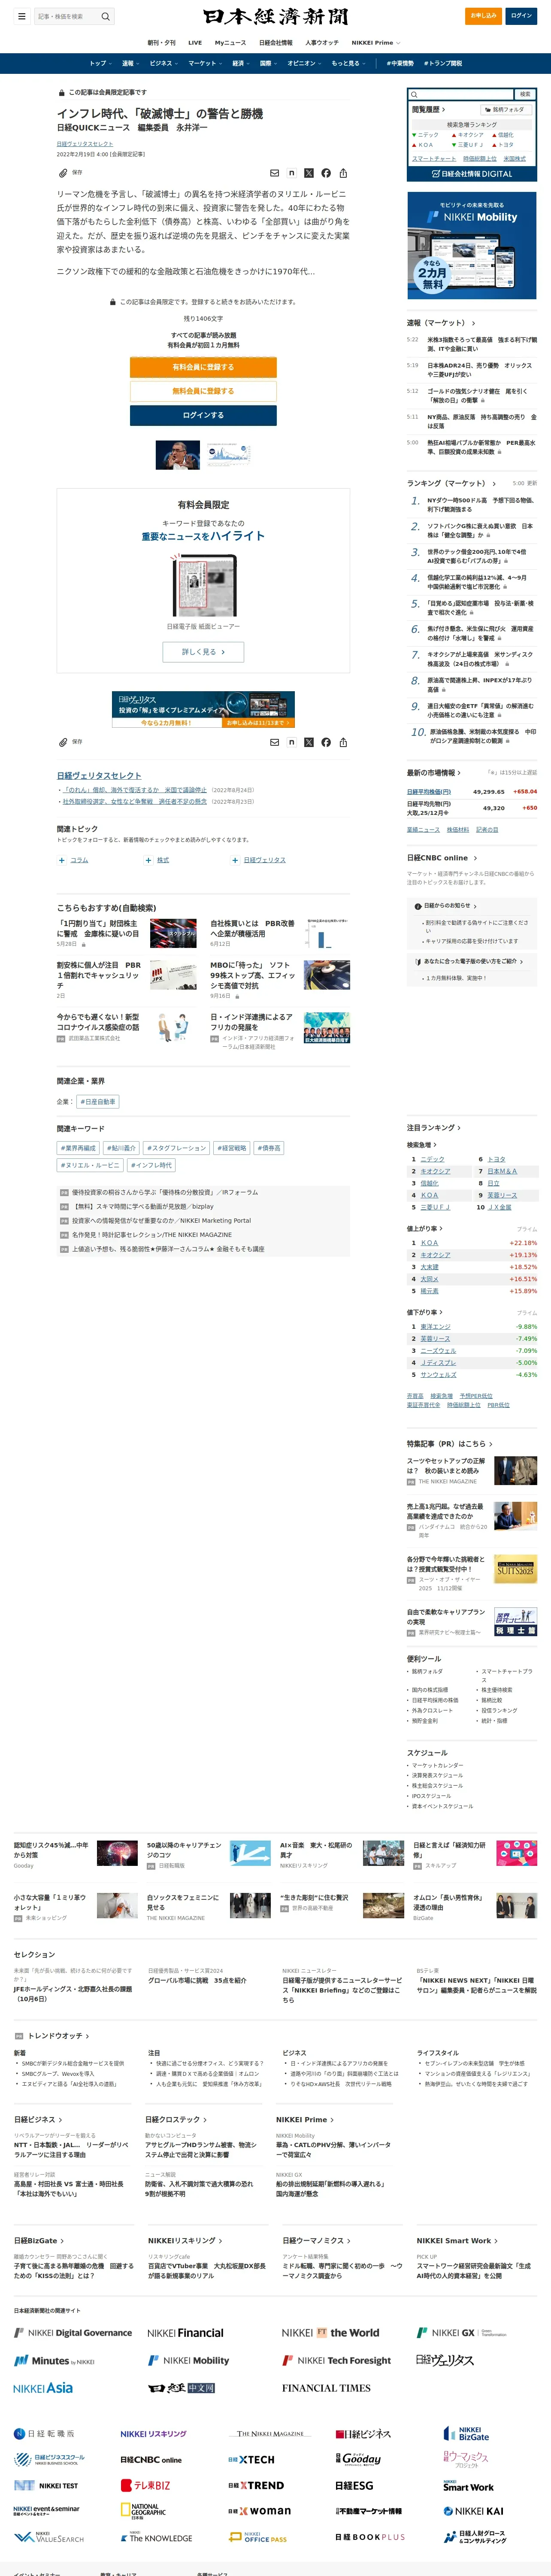Click blue ログインする button under paywall
Image resolution: width=551 pixels, height=2576 pixels.
click(203, 415)
